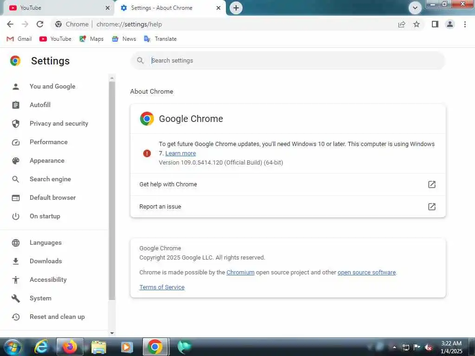Open the open source software link
Image resolution: width=475 pixels, height=356 pixels.
pyautogui.click(x=366, y=273)
